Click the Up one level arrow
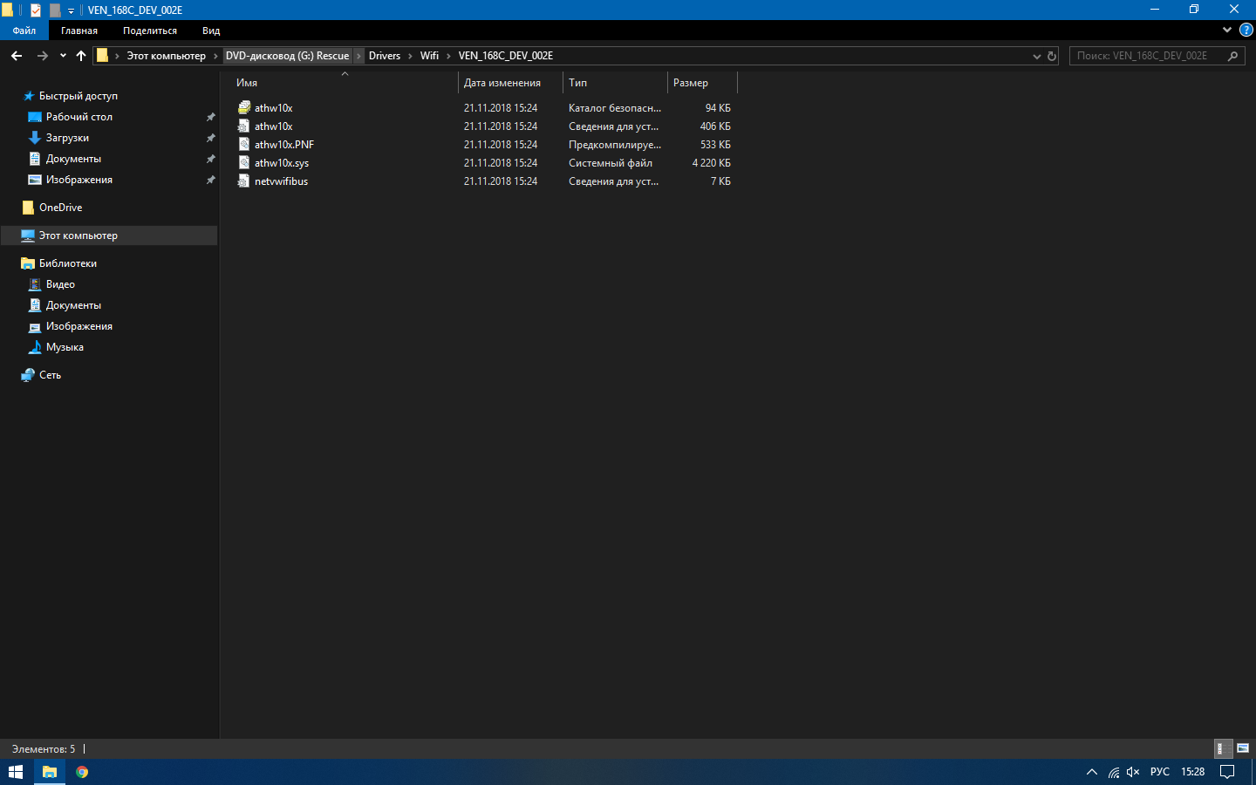The image size is (1256, 785). point(81,56)
